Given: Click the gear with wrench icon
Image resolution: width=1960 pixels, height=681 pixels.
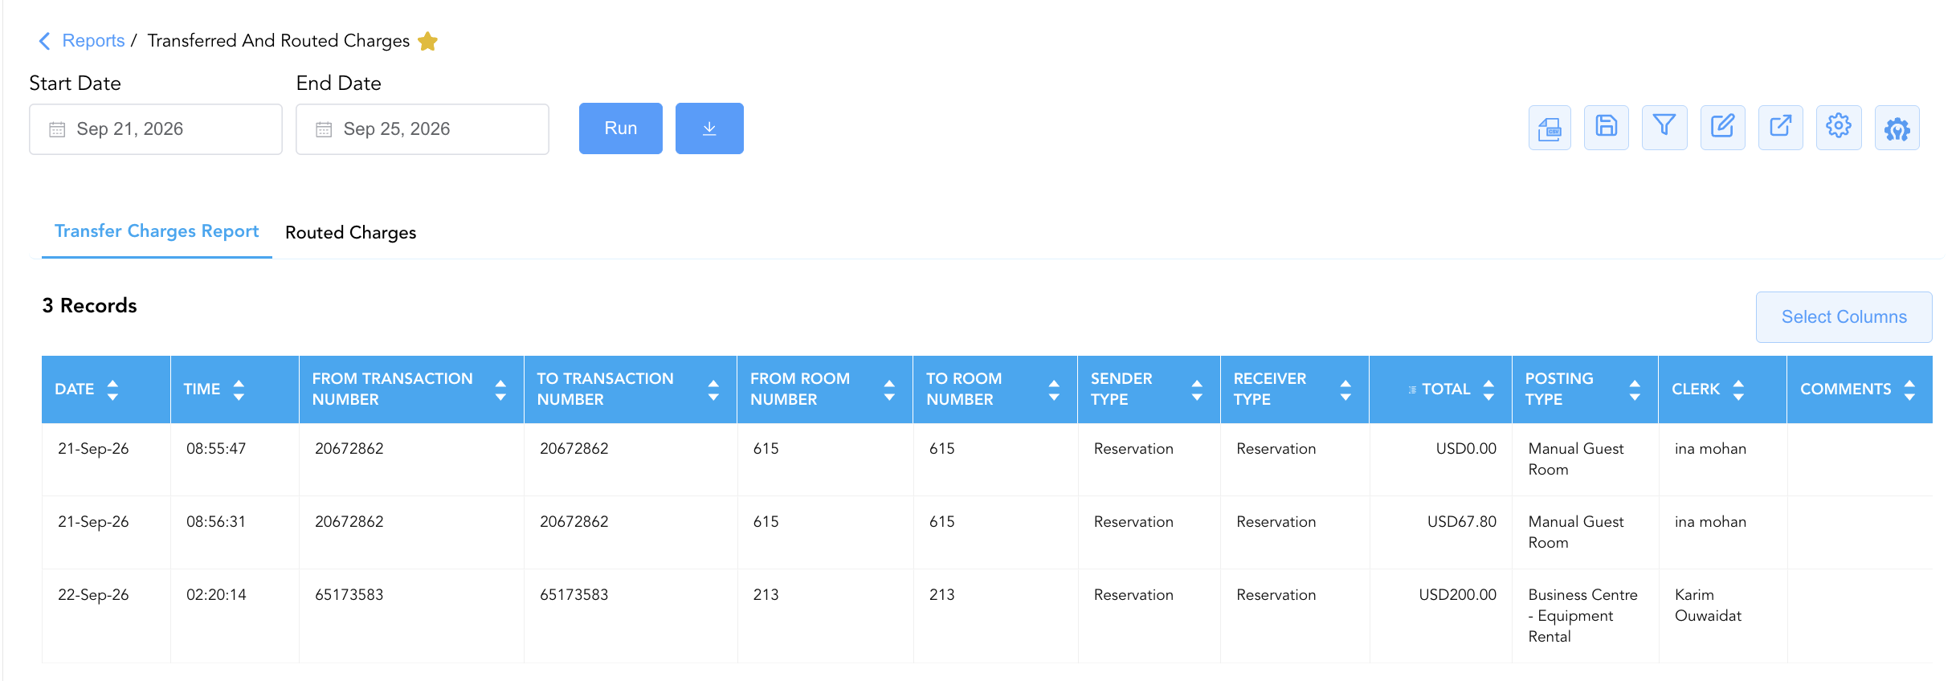Looking at the screenshot, I should click(1897, 128).
